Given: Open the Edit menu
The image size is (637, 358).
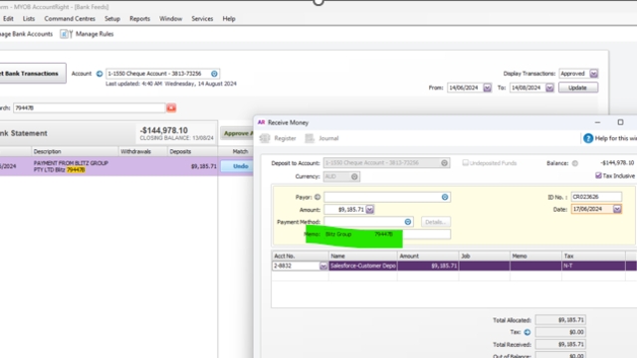Looking at the screenshot, I should pyautogui.click(x=8, y=19).
